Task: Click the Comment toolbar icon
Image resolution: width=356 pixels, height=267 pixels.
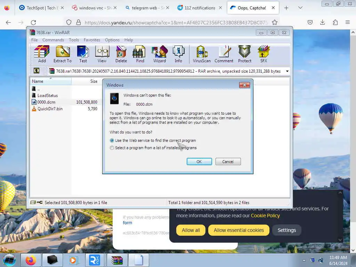Action: (224, 54)
